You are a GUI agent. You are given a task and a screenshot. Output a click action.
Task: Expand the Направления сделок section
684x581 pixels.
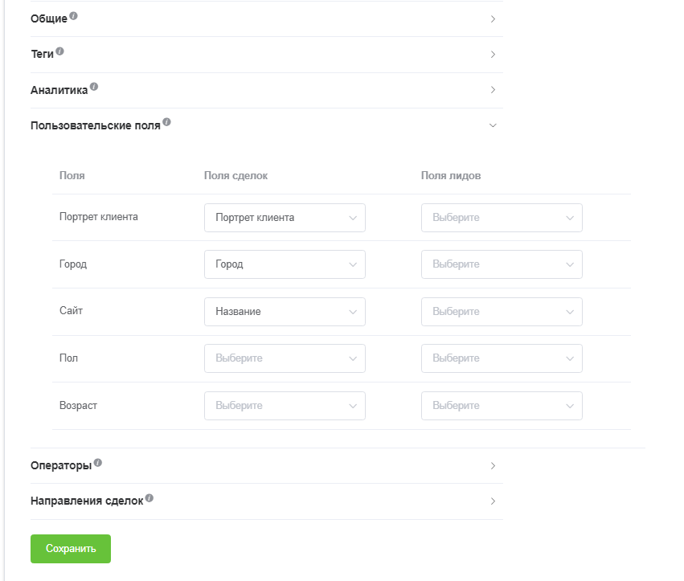coord(493,501)
